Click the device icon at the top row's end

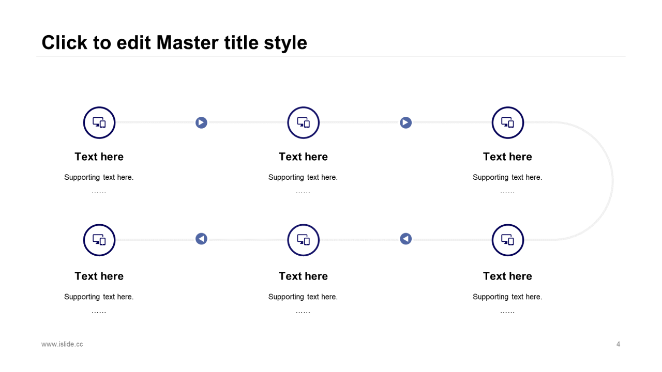508,123
